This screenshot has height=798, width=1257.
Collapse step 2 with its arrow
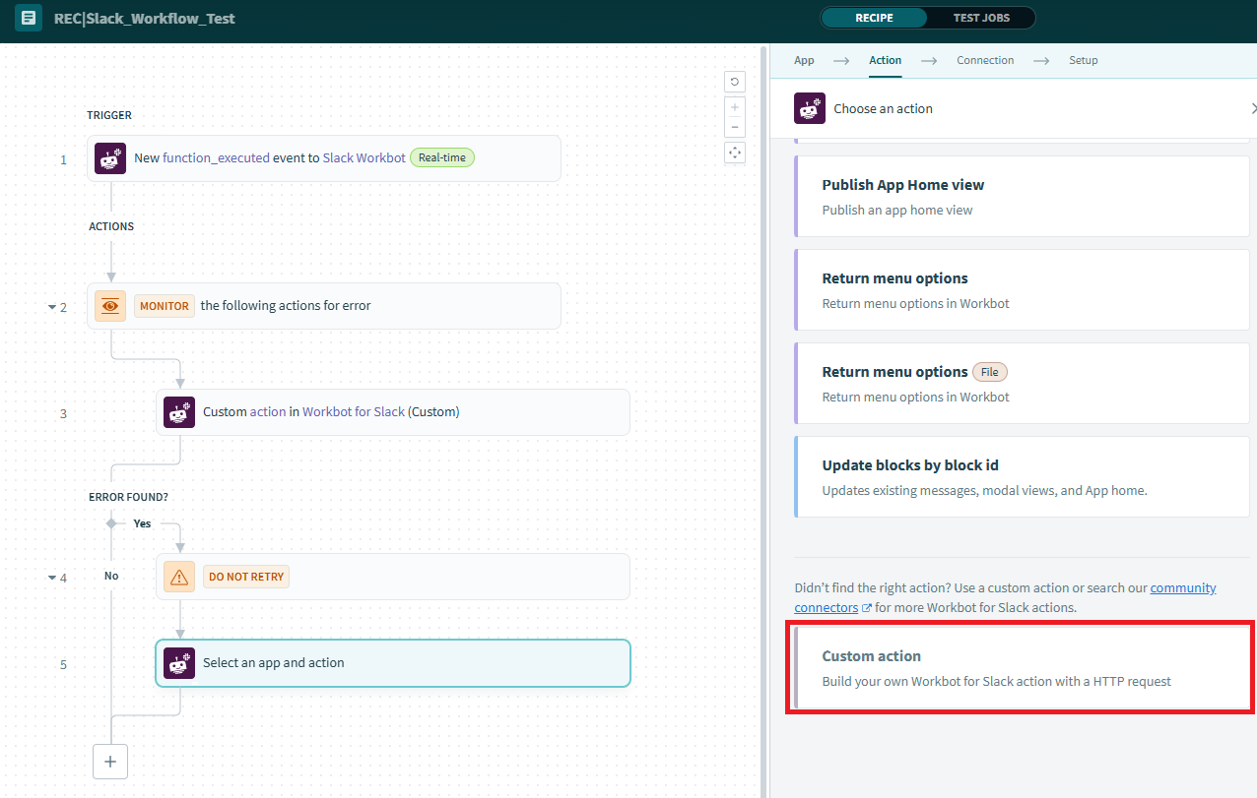pos(52,307)
